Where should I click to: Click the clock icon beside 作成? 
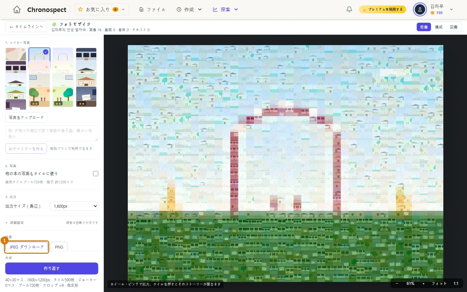tap(179, 10)
